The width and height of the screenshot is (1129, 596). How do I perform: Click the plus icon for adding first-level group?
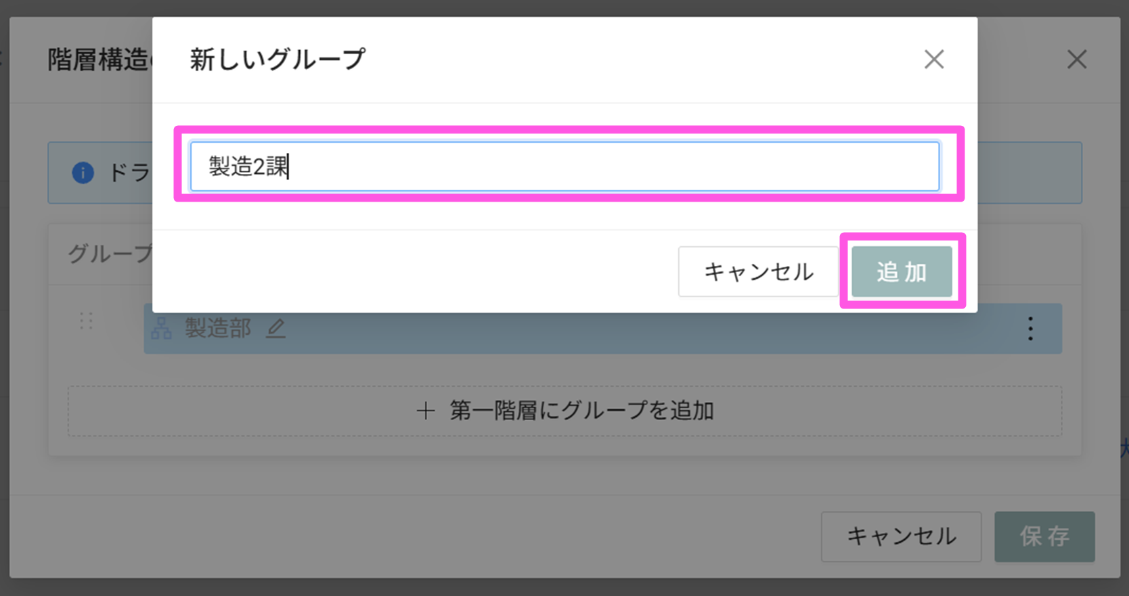click(x=426, y=411)
